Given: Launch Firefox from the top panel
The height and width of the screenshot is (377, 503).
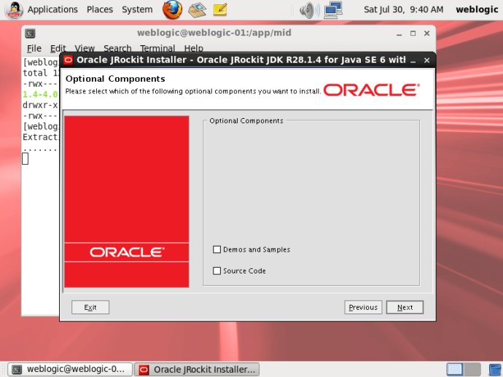Looking at the screenshot, I should (x=172, y=9).
